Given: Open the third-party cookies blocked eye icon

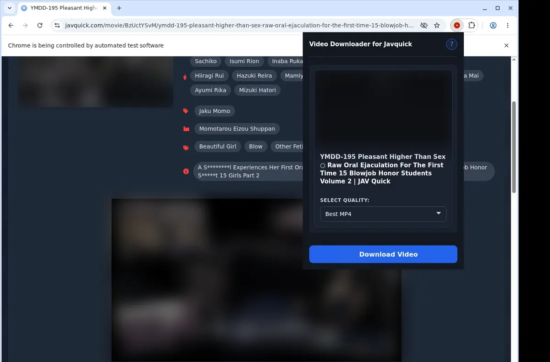Looking at the screenshot, I should tap(424, 26).
